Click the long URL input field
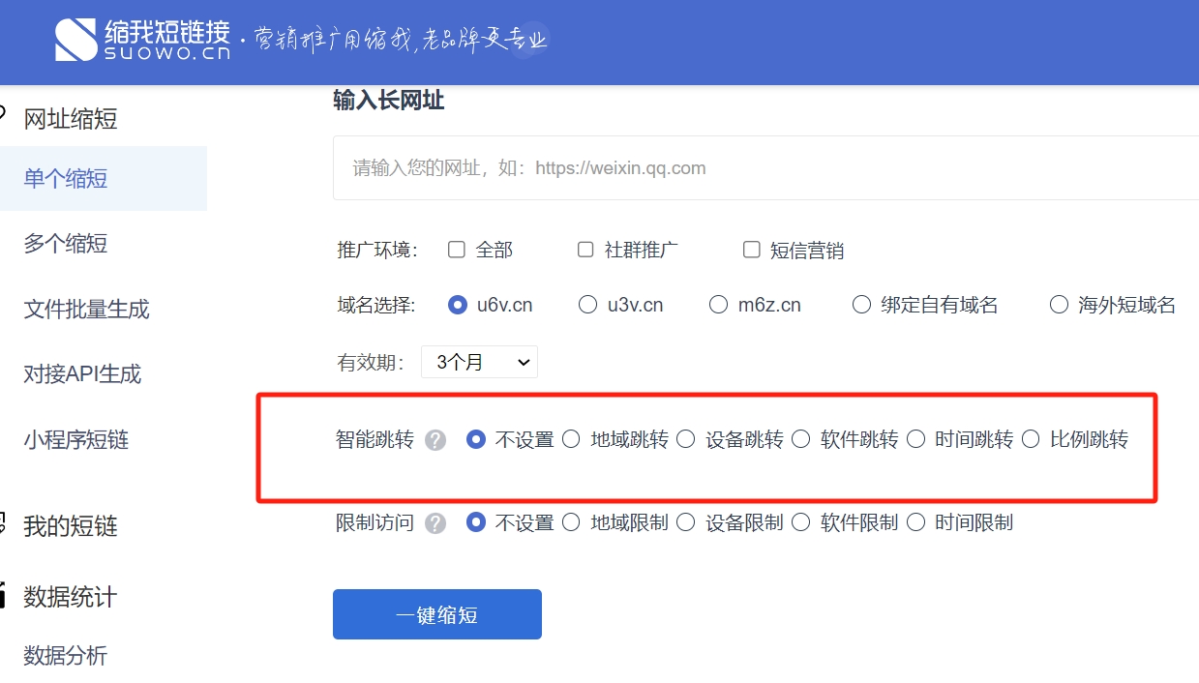Viewport: 1199px width, 683px height. tap(764, 168)
